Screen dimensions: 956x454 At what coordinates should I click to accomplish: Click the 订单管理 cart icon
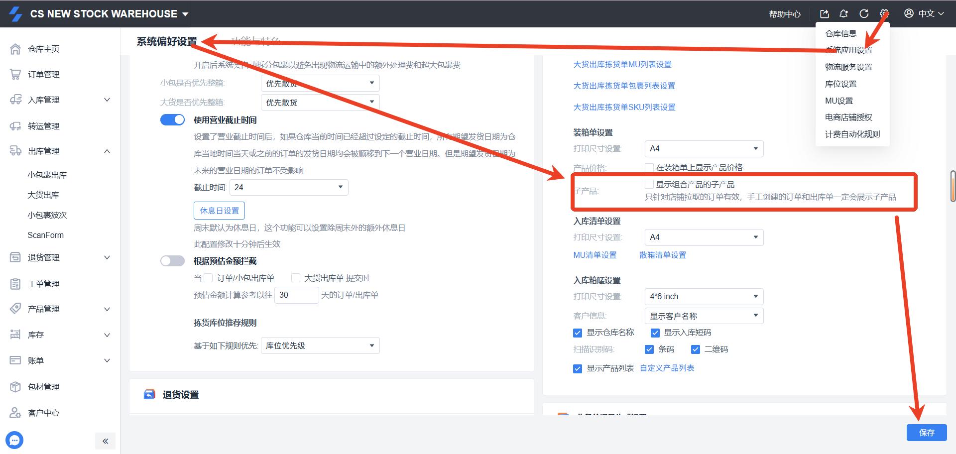tap(15, 74)
